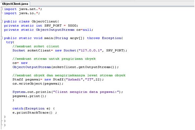Image resolution: width=195 pixels, height=130 pixels.
Task: Click the 'pegawai.print();' line
Action: click(29, 96)
